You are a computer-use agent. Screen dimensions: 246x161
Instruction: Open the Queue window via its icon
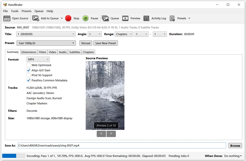[105, 18]
